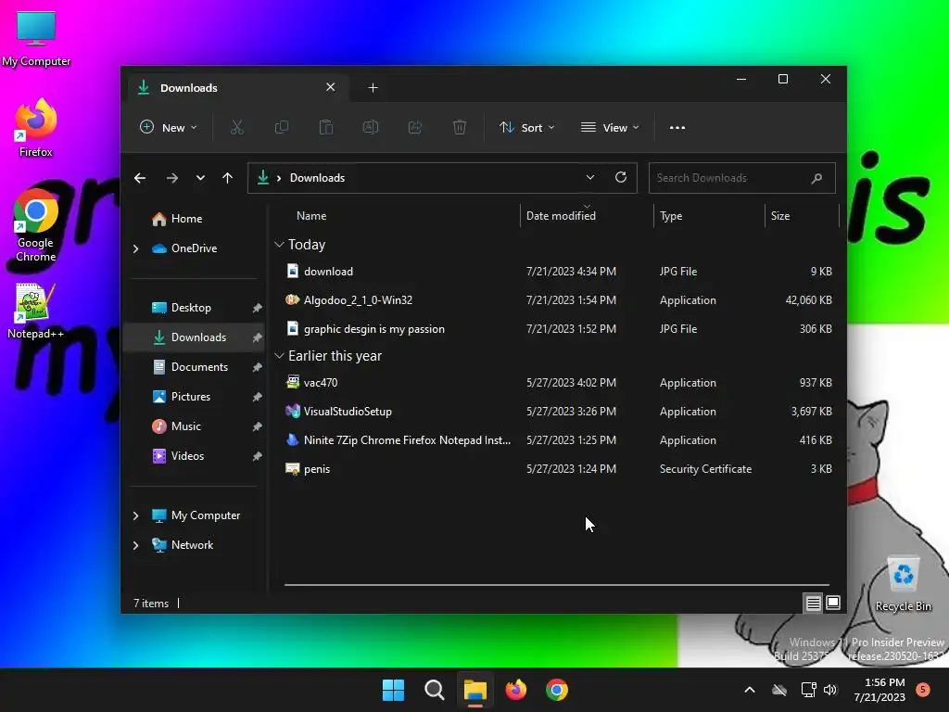Open recent locations dropdown arrow
Viewport: 949px width, 712px height.
(x=200, y=178)
